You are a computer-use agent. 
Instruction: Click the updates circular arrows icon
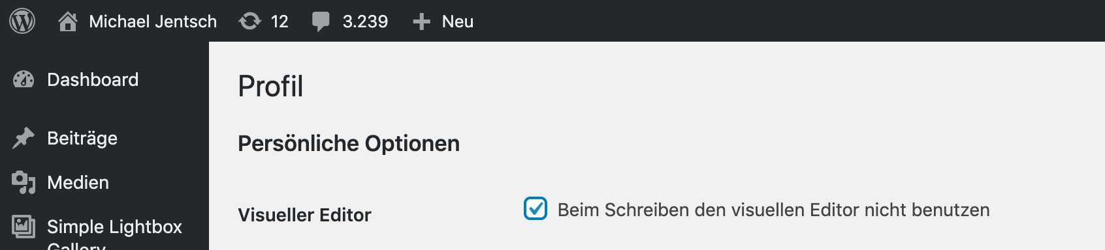[x=249, y=21]
